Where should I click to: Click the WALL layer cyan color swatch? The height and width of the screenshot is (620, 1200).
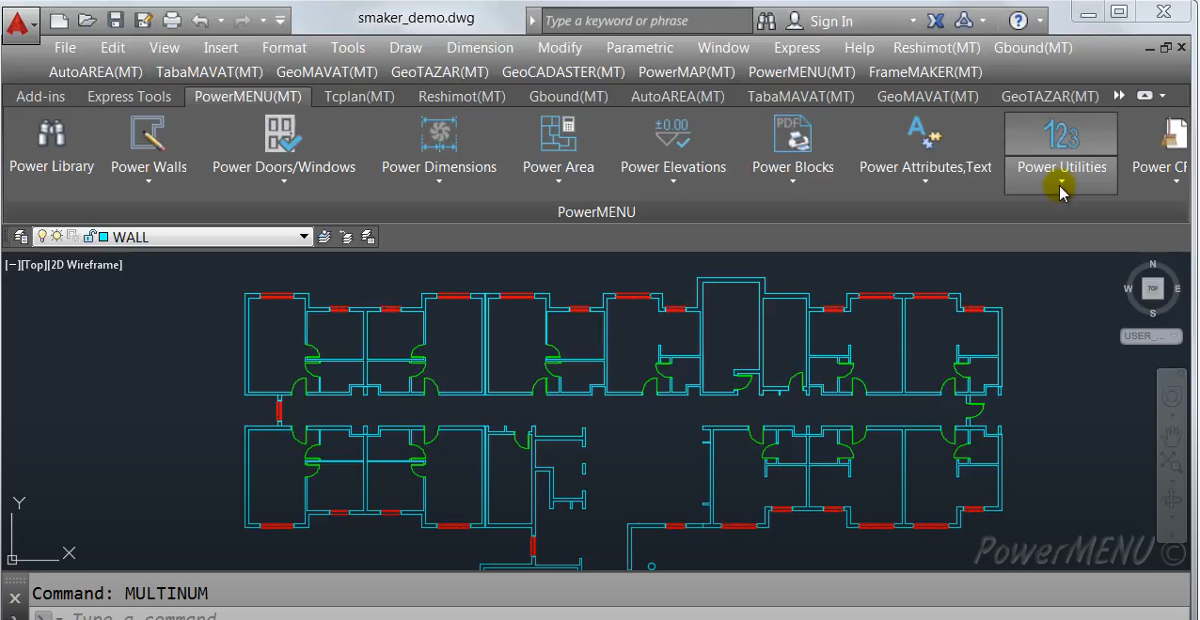pyautogui.click(x=103, y=237)
